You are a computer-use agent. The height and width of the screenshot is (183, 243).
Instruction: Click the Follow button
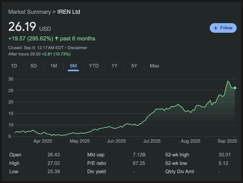click(223, 28)
